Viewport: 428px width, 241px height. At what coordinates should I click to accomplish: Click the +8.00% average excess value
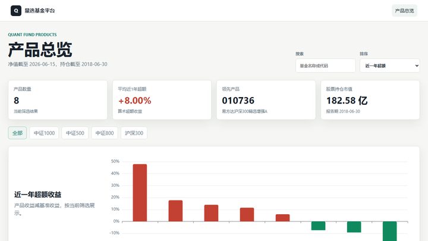pyautogui.click(x=134, y=101)
